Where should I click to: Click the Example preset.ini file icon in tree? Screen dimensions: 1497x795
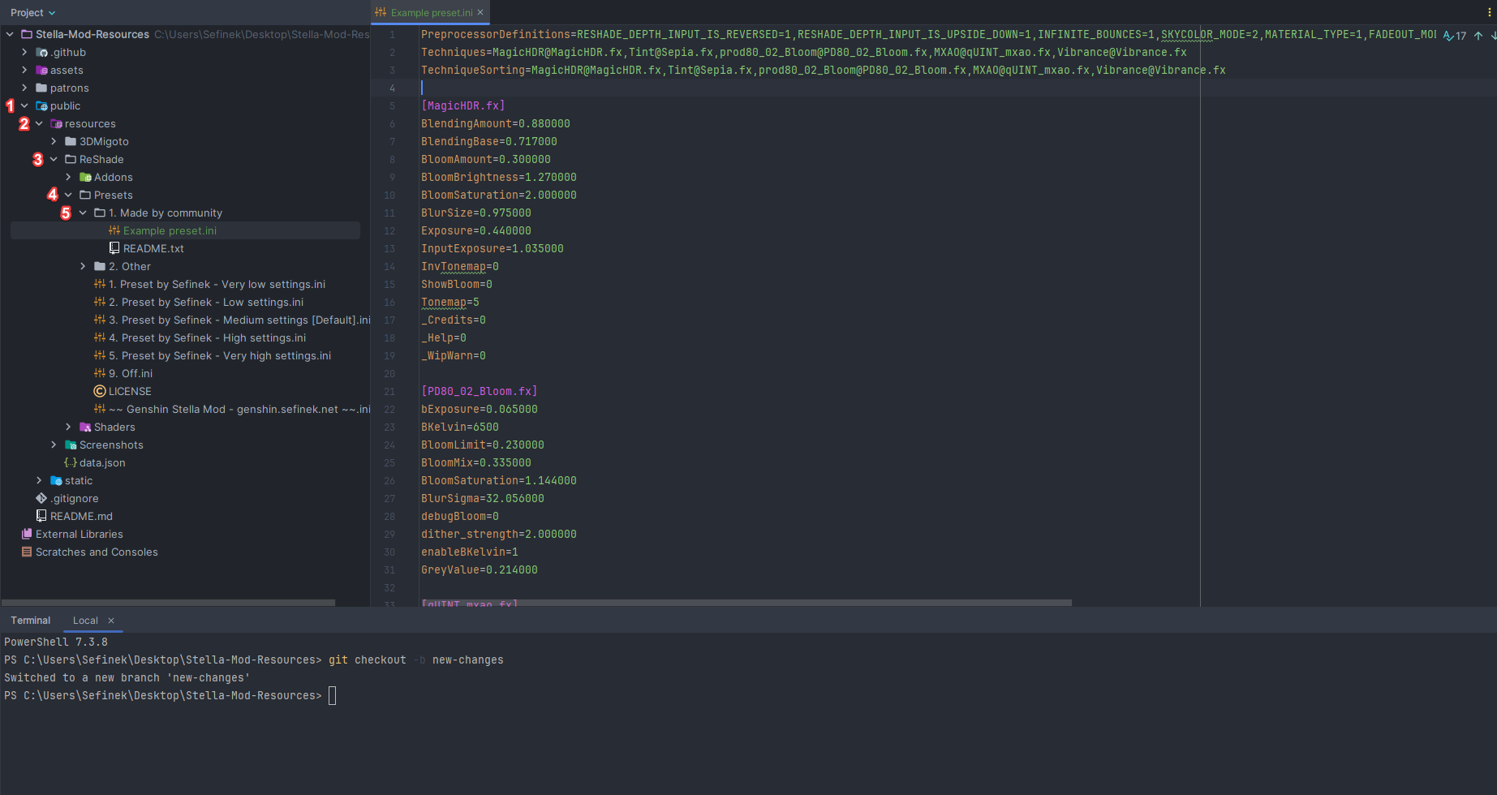[114, 230]
